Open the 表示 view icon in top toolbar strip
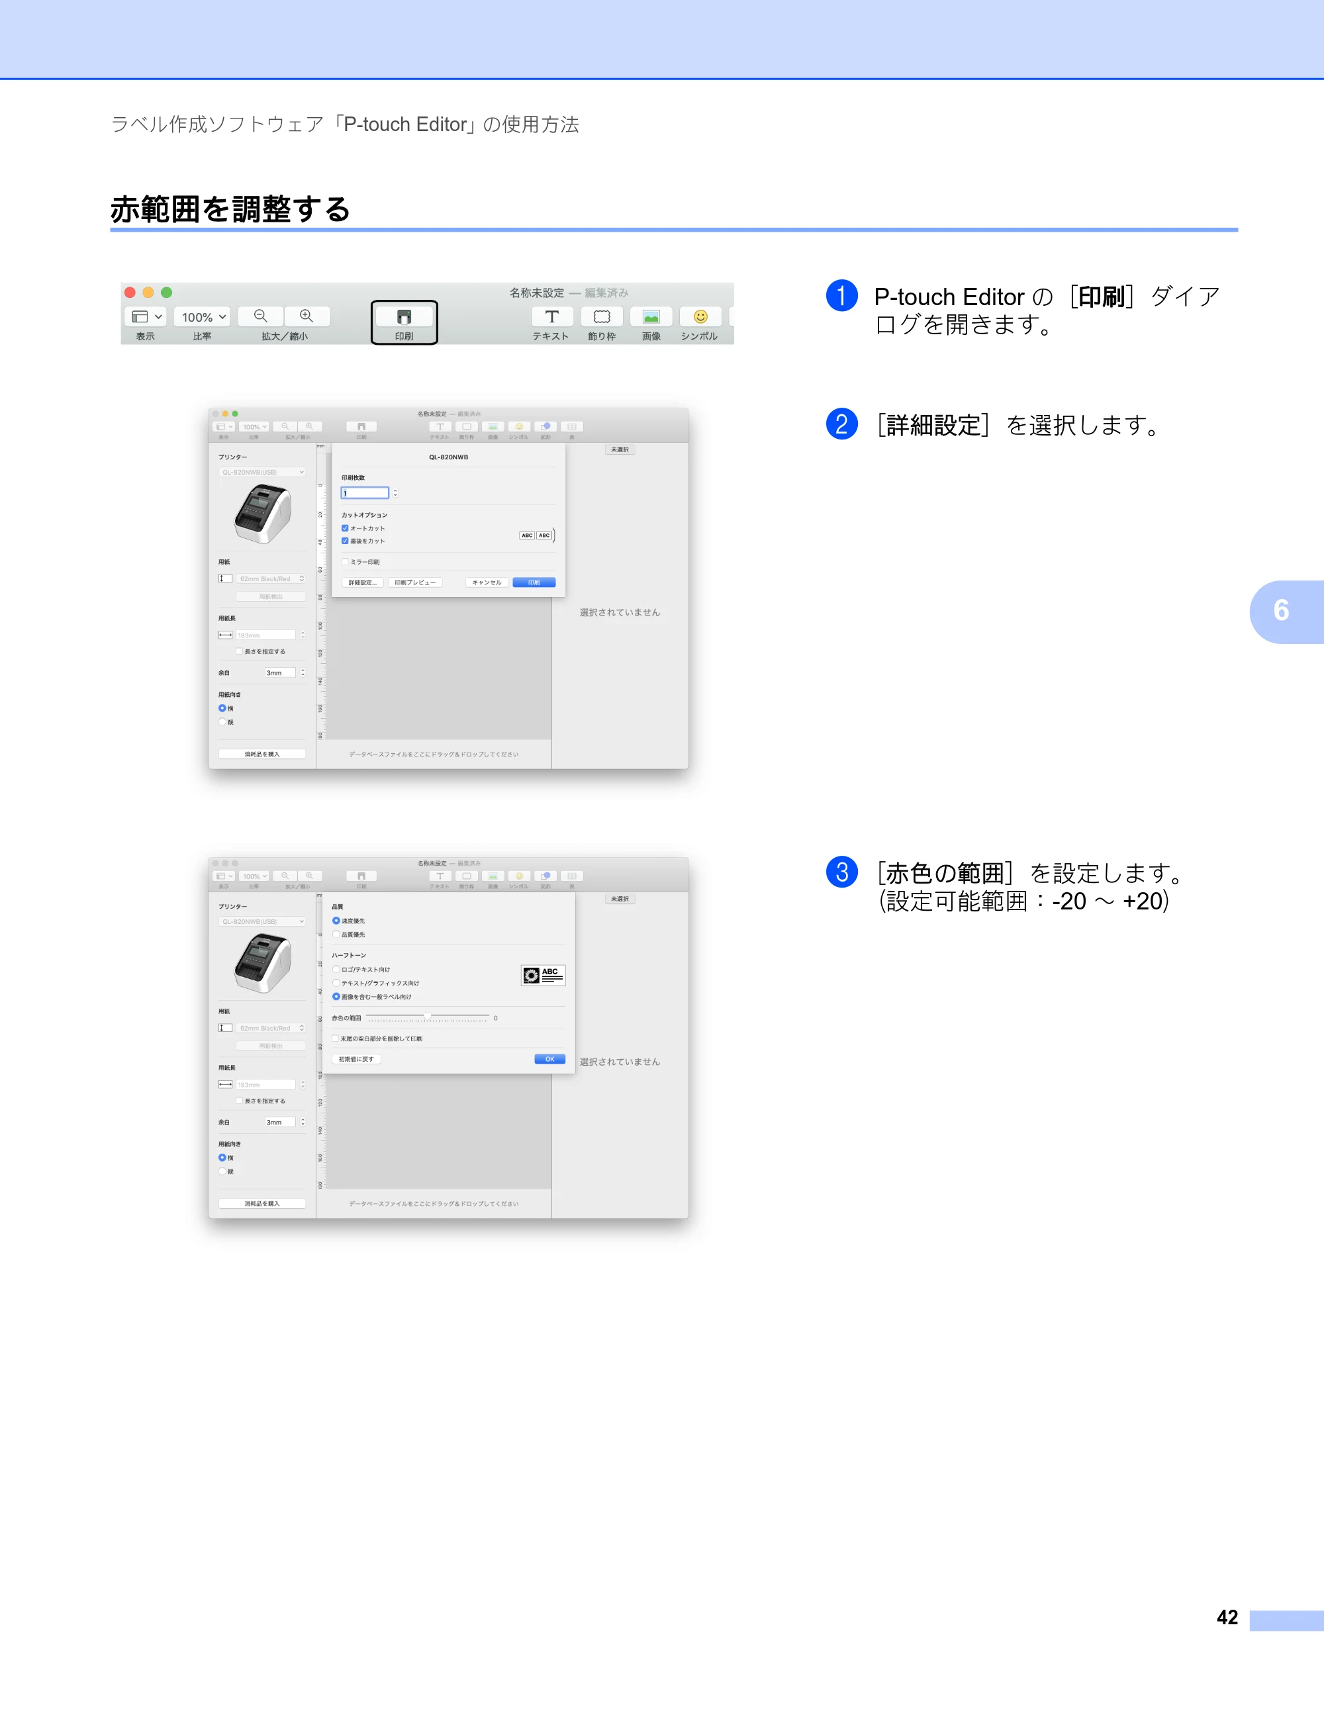 [146, 317]
